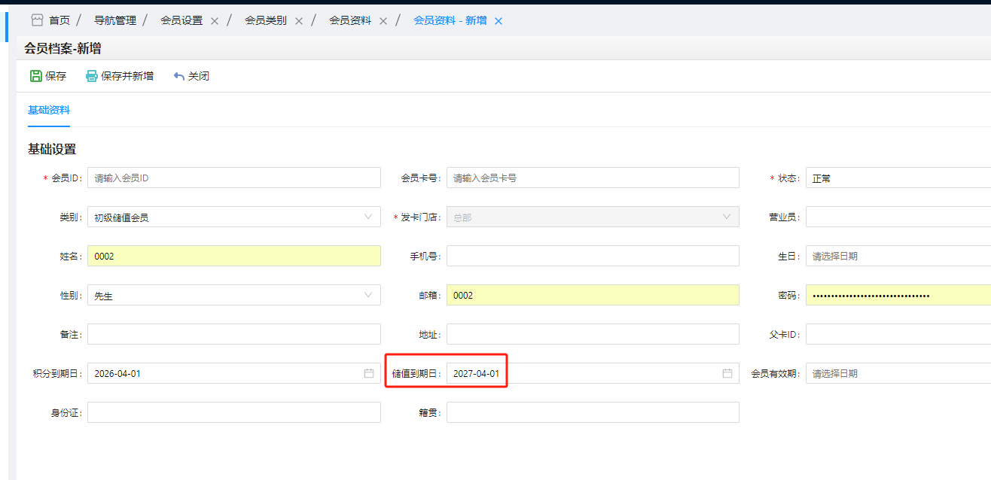Viewport: 991px width, 480px height.
Task: Expand the 发卡门店 dropdown arrow
Action: (727, 217)
